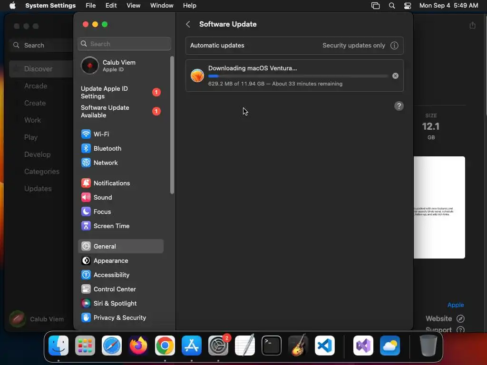The width and height of the screenshot is (487, 365).
Task: Open the Trash in the Dock
Action: pos(429,346)
